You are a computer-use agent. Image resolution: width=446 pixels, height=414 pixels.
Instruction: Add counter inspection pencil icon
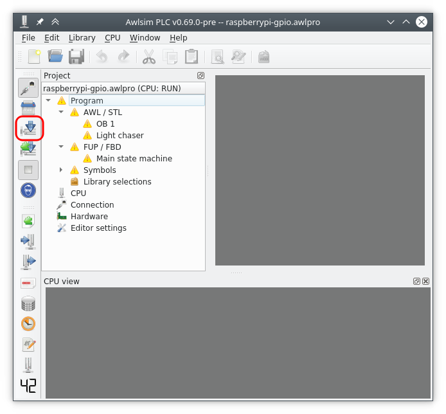(x=28, y=345)
